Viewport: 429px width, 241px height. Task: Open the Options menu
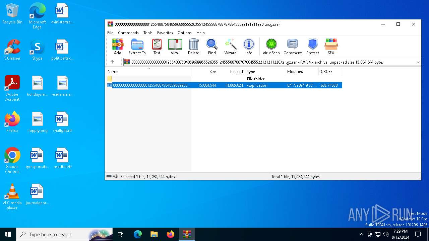click(x=185, y=33)
